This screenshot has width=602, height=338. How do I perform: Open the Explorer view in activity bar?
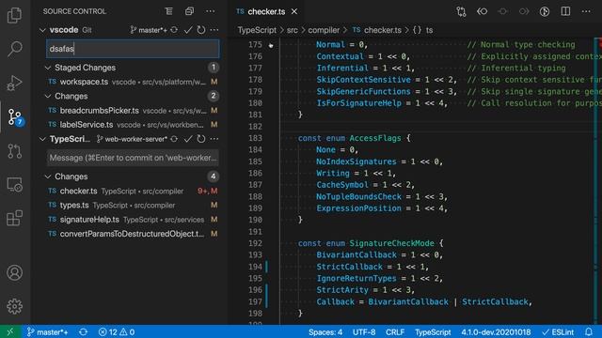pos(14,15)
